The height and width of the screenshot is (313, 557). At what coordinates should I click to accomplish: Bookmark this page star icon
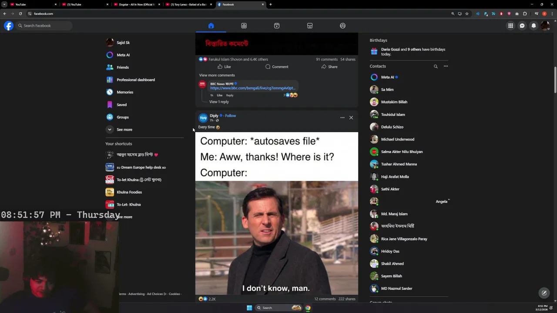tap(467, 13)
